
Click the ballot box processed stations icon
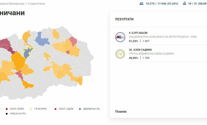coord(184,3)
